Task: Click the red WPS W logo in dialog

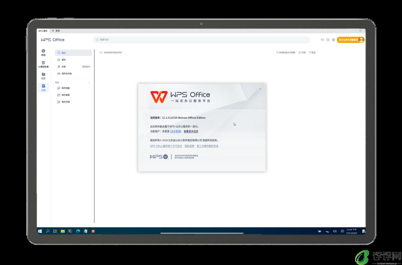Action: point(159,97)
